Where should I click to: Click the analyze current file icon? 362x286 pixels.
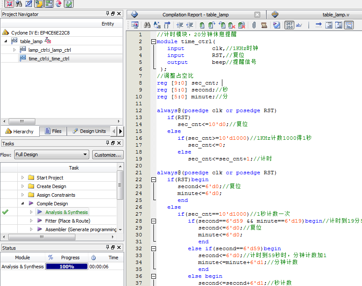(276, 25)
